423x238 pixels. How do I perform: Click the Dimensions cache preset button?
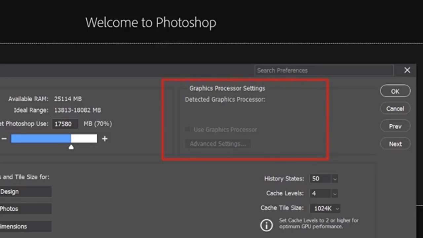coord(25,226)
